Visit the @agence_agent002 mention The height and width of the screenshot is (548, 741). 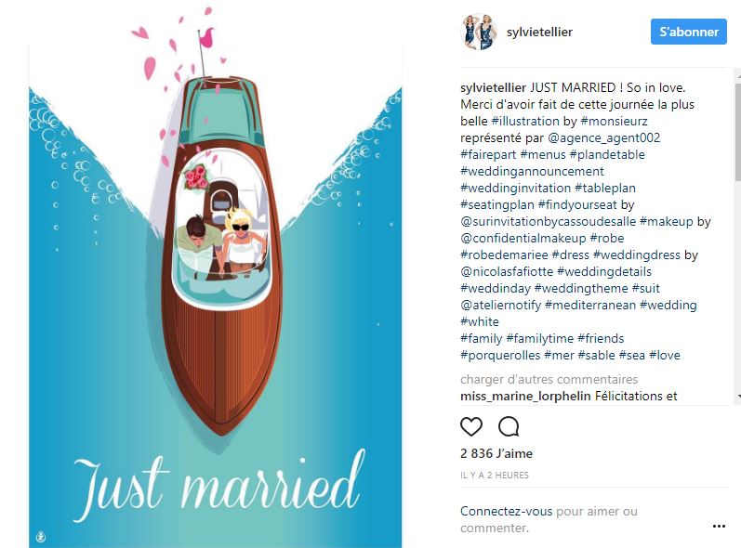(604, 137)
